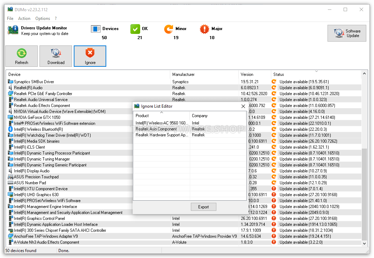Close the Ignore List Editor dialog

pos(243,106)
